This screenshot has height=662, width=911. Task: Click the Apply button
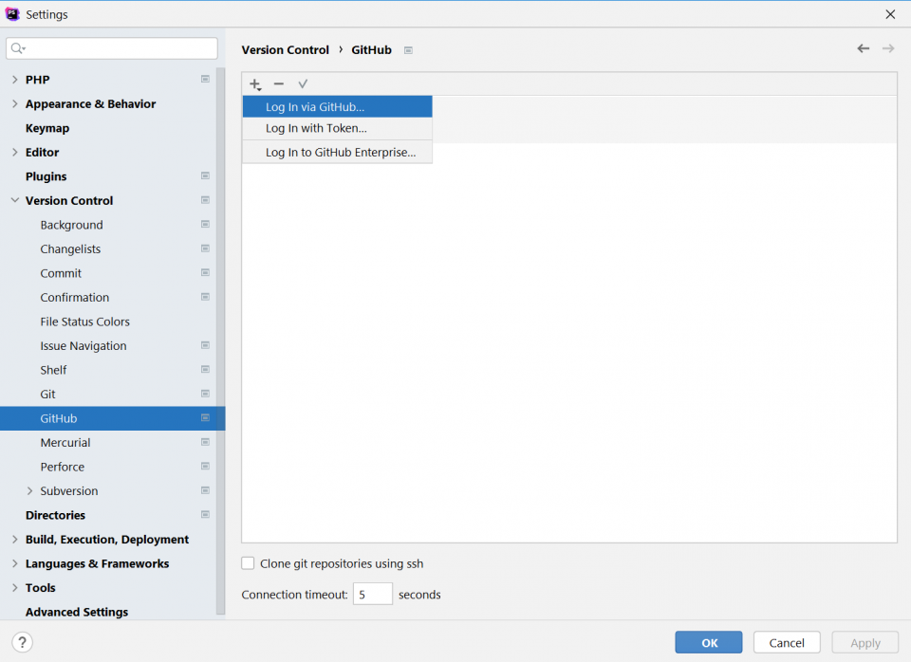coord(865,642)
